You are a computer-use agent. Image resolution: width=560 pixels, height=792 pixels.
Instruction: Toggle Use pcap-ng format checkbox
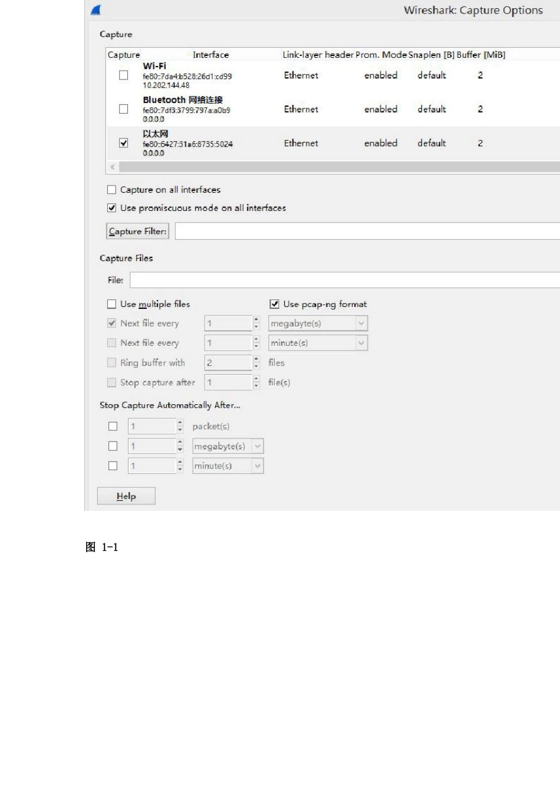pos(275,304)
